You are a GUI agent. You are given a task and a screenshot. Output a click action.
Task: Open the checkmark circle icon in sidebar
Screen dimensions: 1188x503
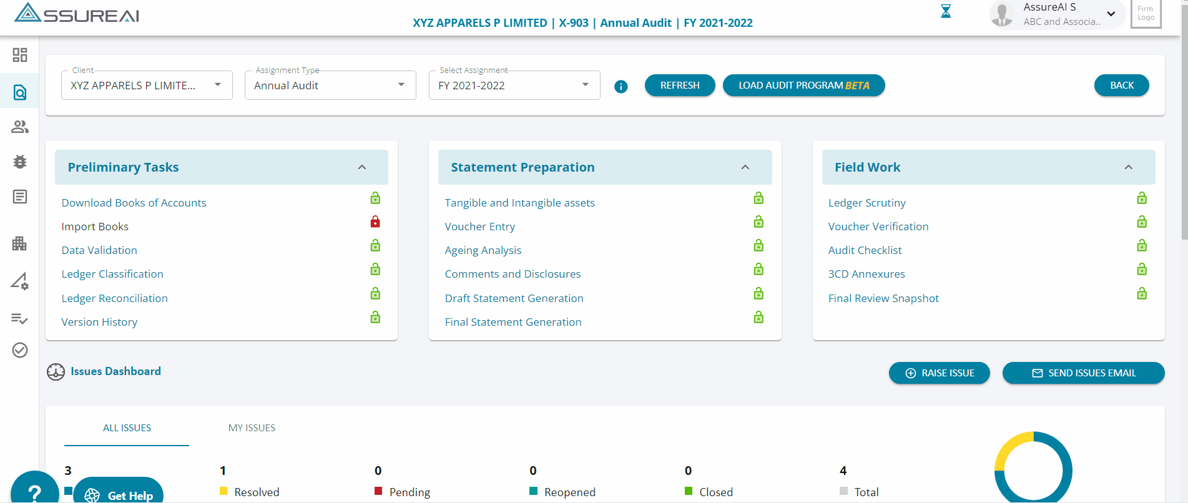20,350
